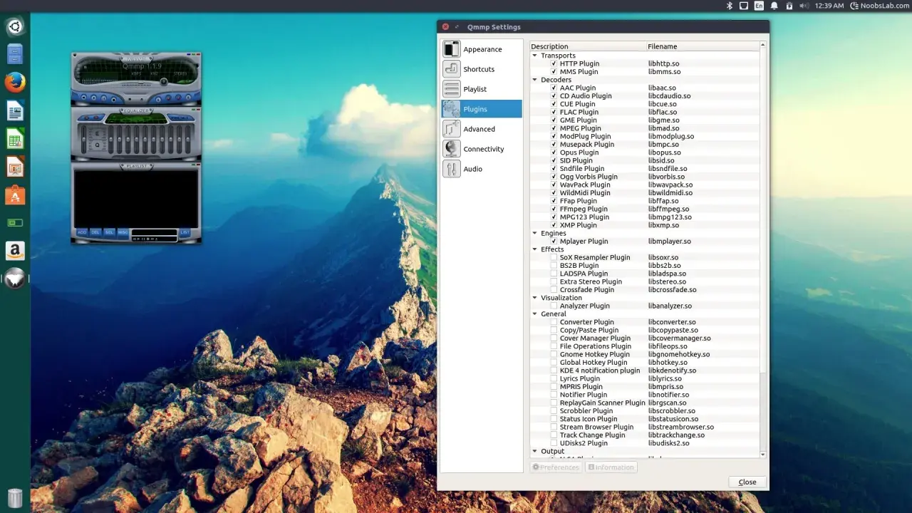This screenshot has height=513, width=912.
Task: Select the Cover Manager Plugin row
Action: [645, 338]
